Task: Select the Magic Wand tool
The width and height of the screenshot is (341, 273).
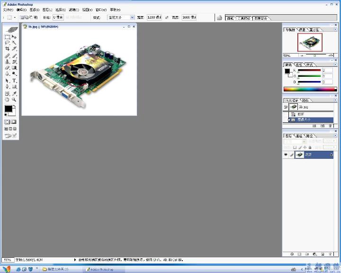Action: pyautogui.click(x=14, y=43)
